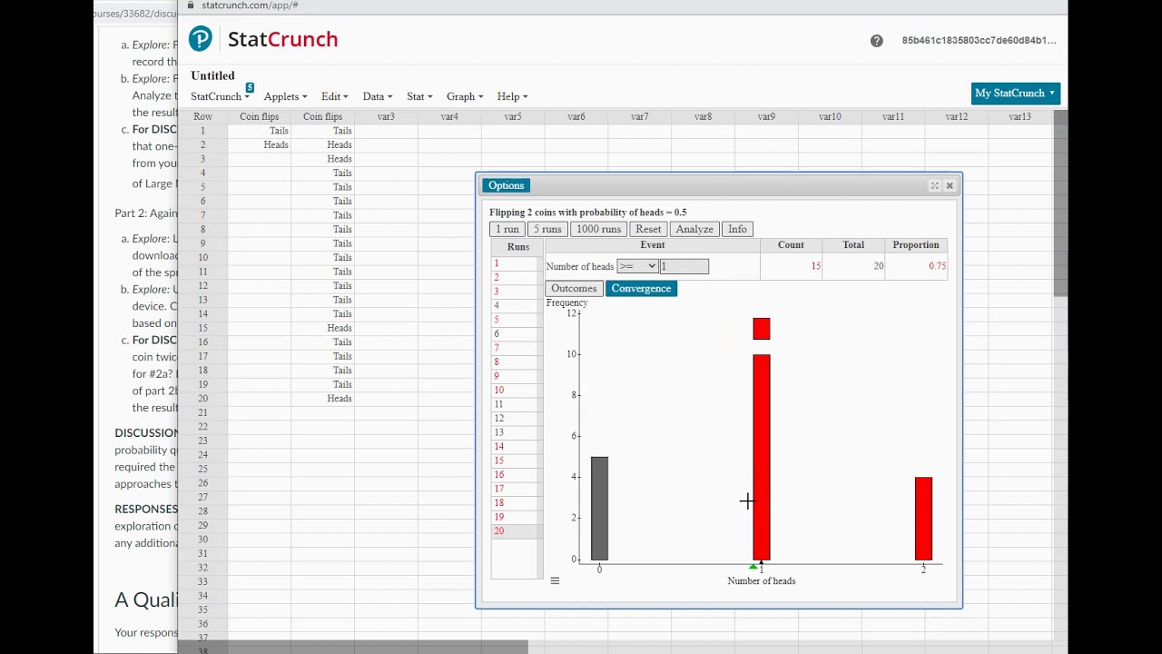Open the Applets menu
This screenshot has width=1162, height=654.
click(x=285, y=96)
